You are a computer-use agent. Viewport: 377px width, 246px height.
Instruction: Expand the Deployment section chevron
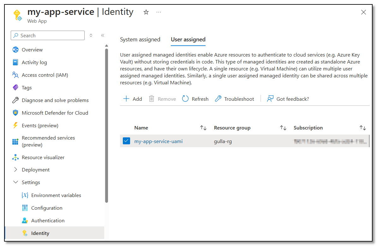tap(15, 170)
